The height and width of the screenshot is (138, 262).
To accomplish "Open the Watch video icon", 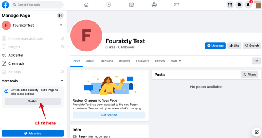I will click(109, 5).
